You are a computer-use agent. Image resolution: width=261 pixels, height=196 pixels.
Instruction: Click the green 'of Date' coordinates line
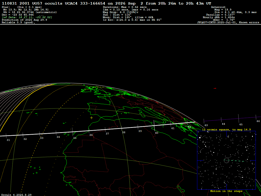[27, 17]
